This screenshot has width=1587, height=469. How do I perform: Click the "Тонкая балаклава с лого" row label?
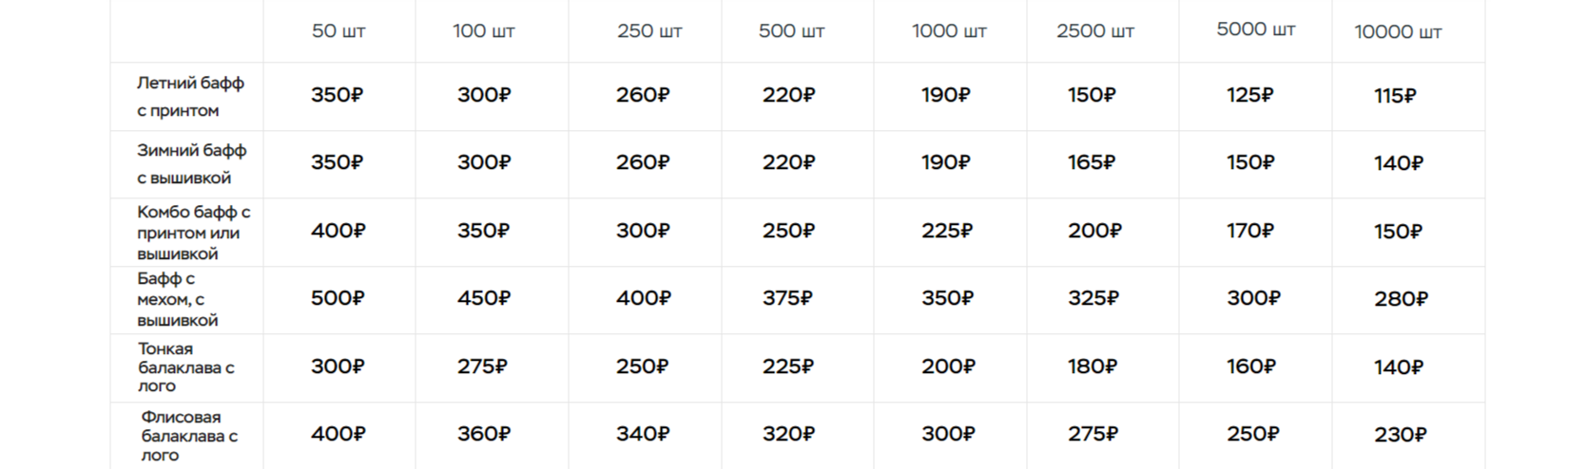[185, 367]
